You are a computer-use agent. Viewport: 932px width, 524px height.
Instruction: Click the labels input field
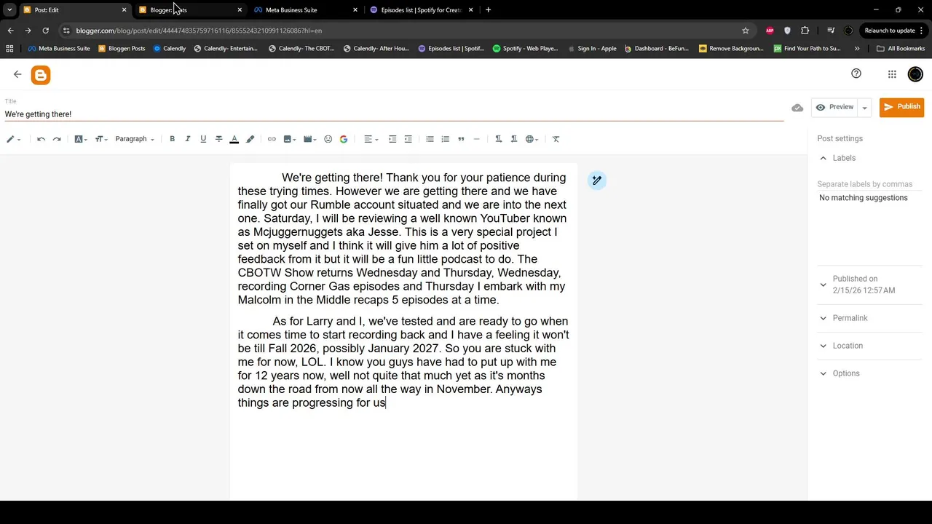[x=869, y=184]
